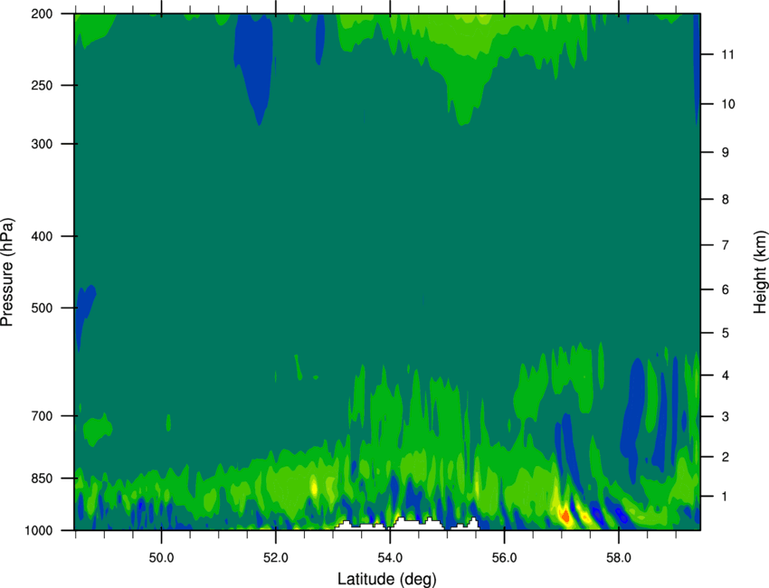Select the 200 pressure tick label
This screenshot has height=588, width=769.
pos(43,14)
